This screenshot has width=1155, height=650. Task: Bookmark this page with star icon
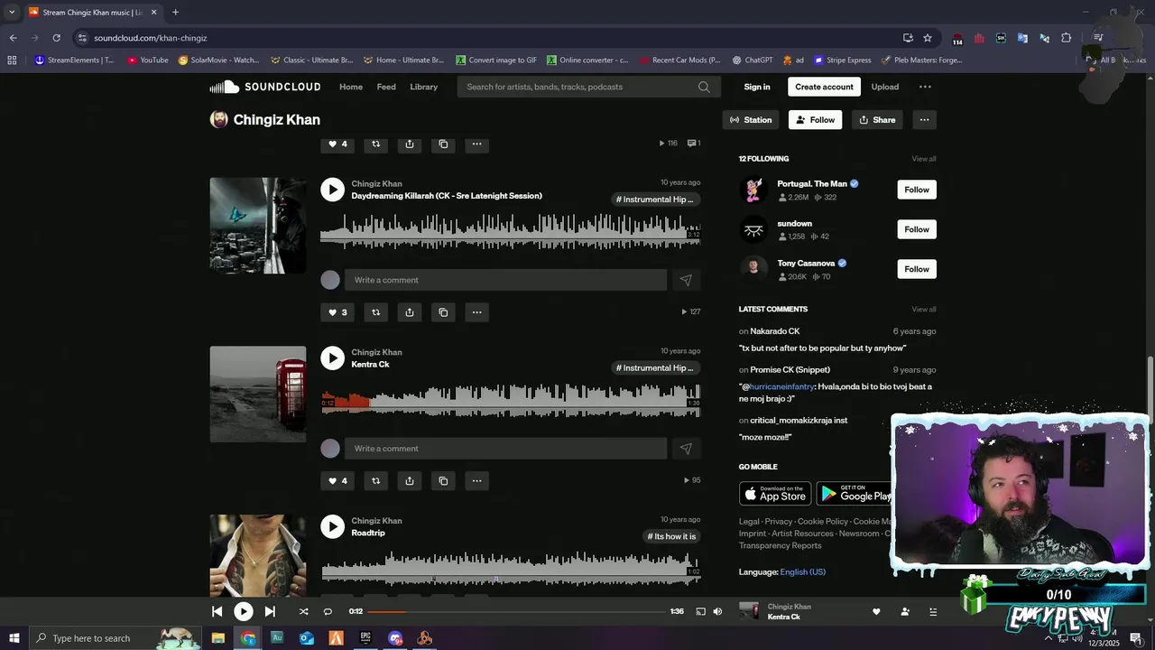click(928, 38)
